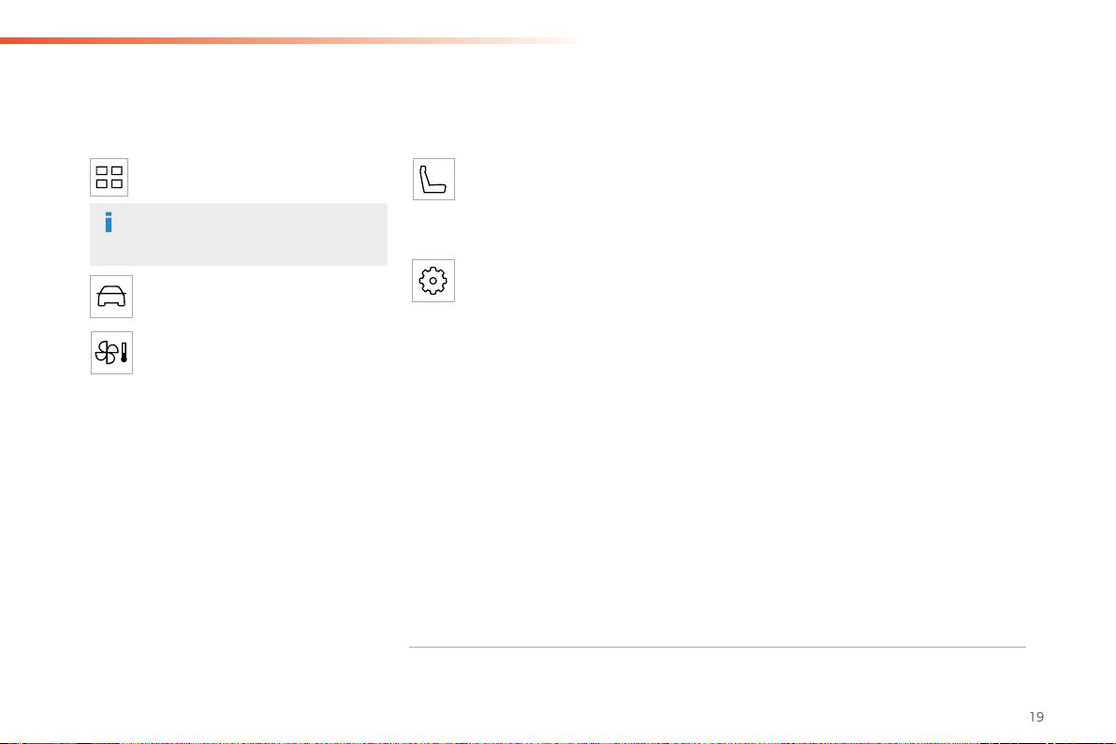Tap the fan blades in climate icon
This screenshot has height=744, width=1116.
tap(107, 353)
